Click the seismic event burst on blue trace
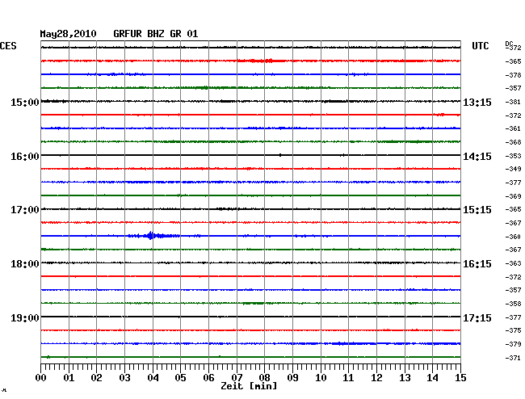 153,236
